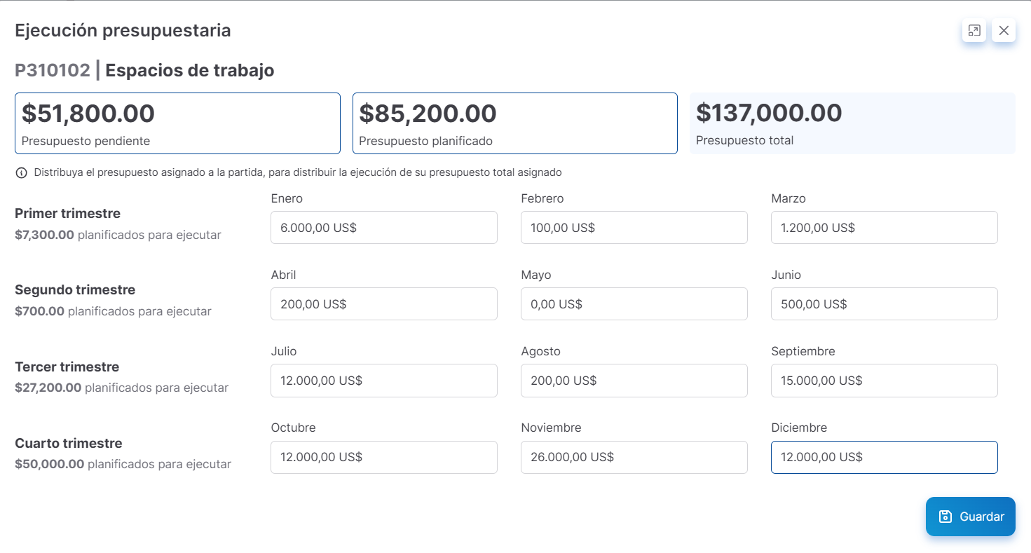Screen dimensions: 1031x553
Task: Select the Noviembre amount input
Action: click(634, 457)
